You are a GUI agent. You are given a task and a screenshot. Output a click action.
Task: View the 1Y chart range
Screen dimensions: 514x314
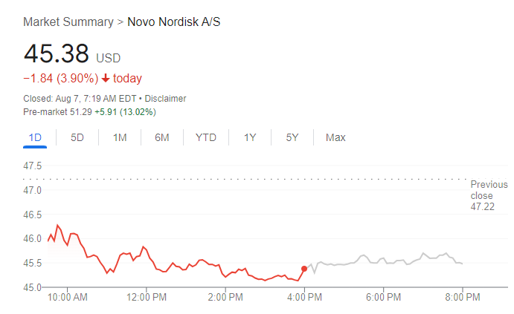250,137
